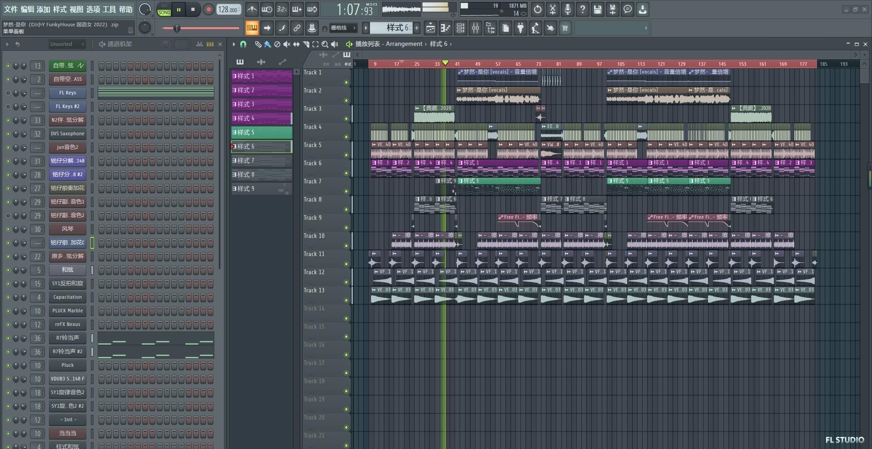Image resolution: width=872 pixels, height=449 pixels.
Task: Click the tempo field showing 128.000
Action: [229, 9]
